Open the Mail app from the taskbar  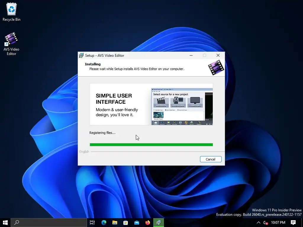click(x=137, y=223)
